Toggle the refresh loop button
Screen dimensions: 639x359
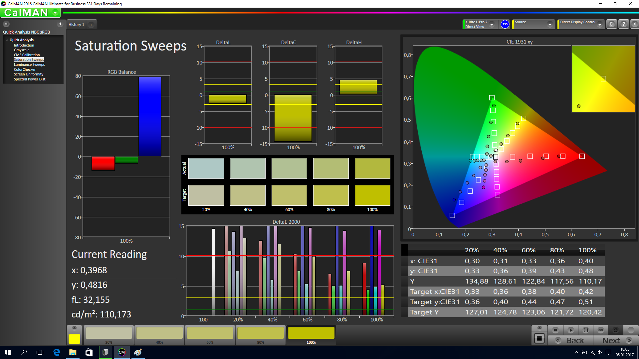(x=616, y=330)
